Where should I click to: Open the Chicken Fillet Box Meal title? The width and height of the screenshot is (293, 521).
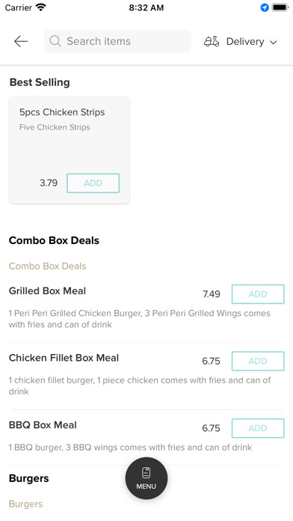click(x=64, y=358)
